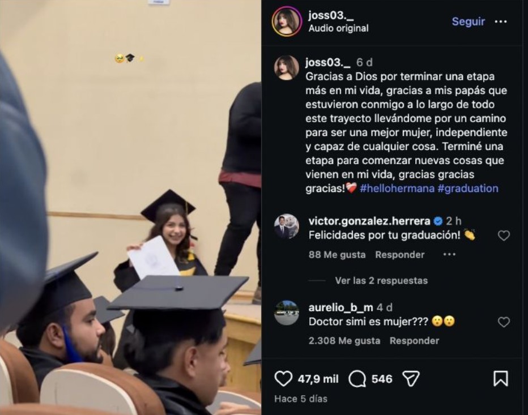Screen dimensions: 528x415
Task: Click the Seguir follow button
Action: [x=468, y=22]
